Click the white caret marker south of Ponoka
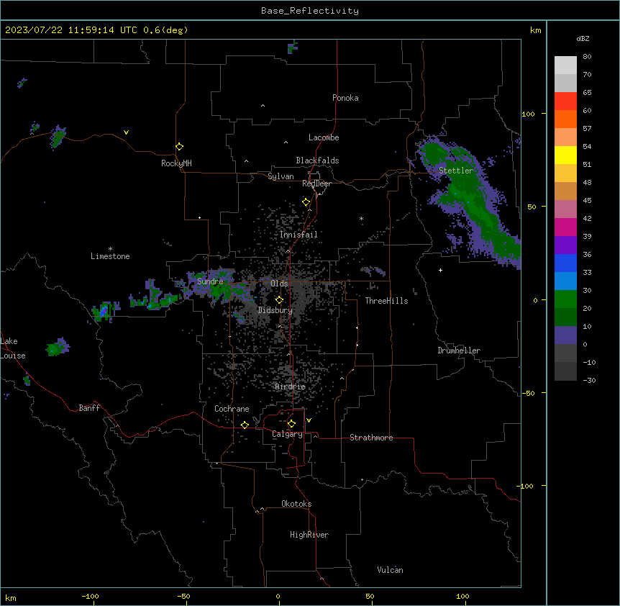Viewport: 620px width, 606px height. coord(263,106)
